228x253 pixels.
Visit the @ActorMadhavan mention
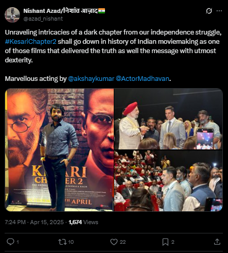point(143,79)
